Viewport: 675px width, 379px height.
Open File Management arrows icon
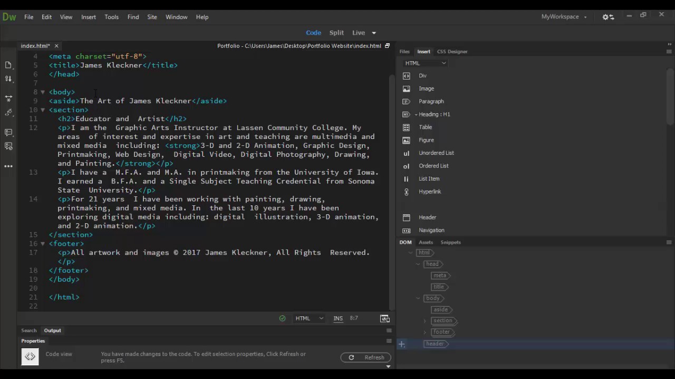(8, 79)
